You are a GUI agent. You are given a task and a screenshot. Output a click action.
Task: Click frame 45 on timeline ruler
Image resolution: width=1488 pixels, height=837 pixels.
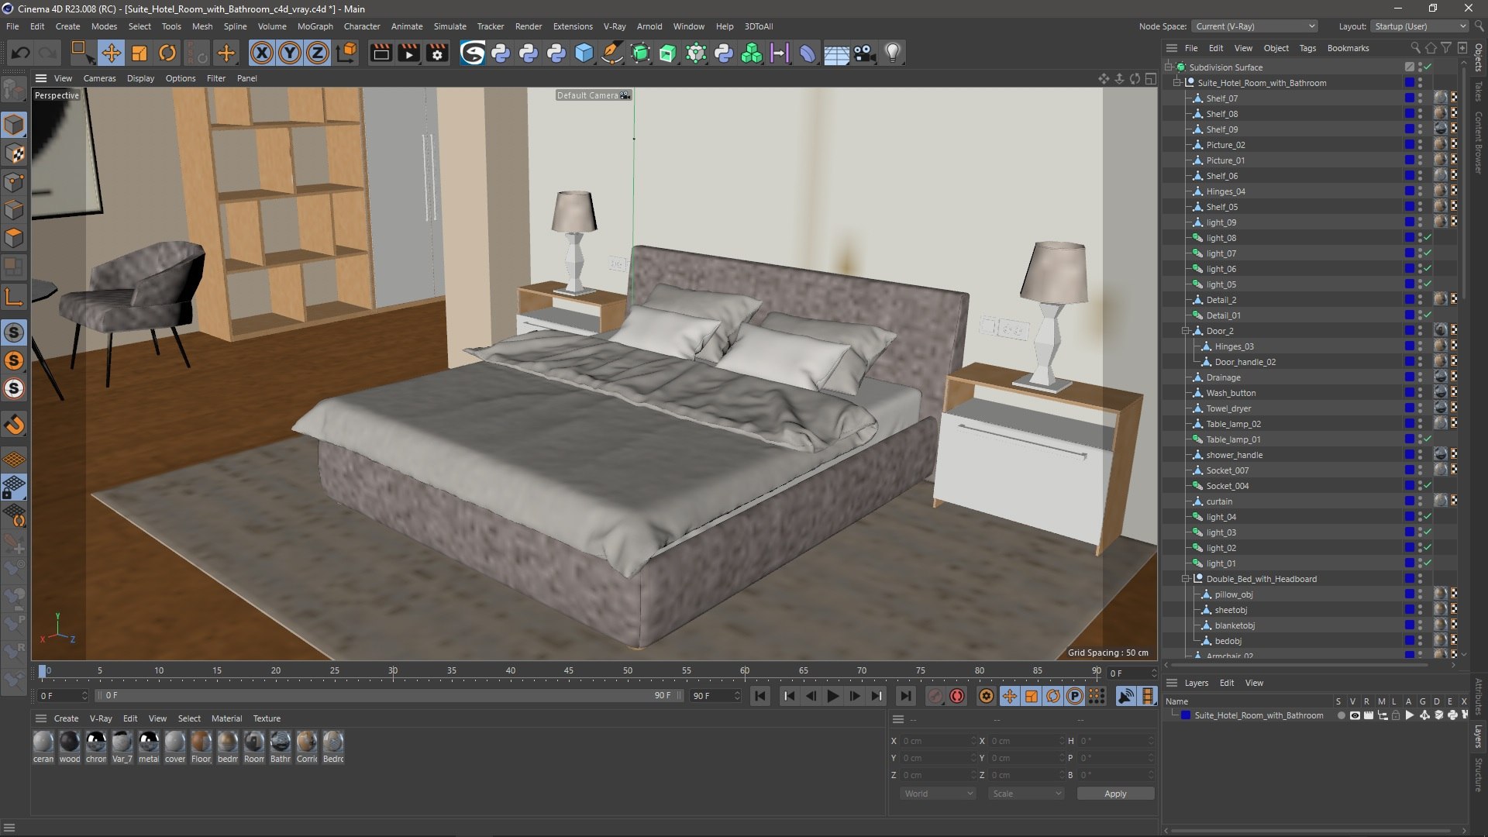point(569,672)
